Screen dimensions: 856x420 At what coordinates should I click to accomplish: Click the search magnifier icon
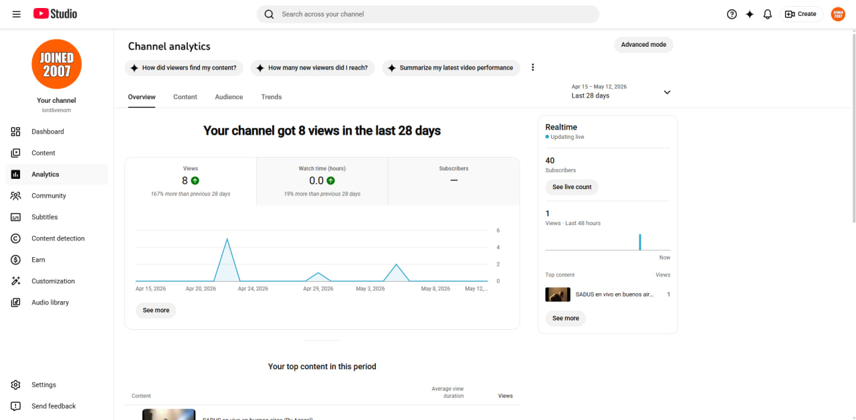(x=269, y=14)
